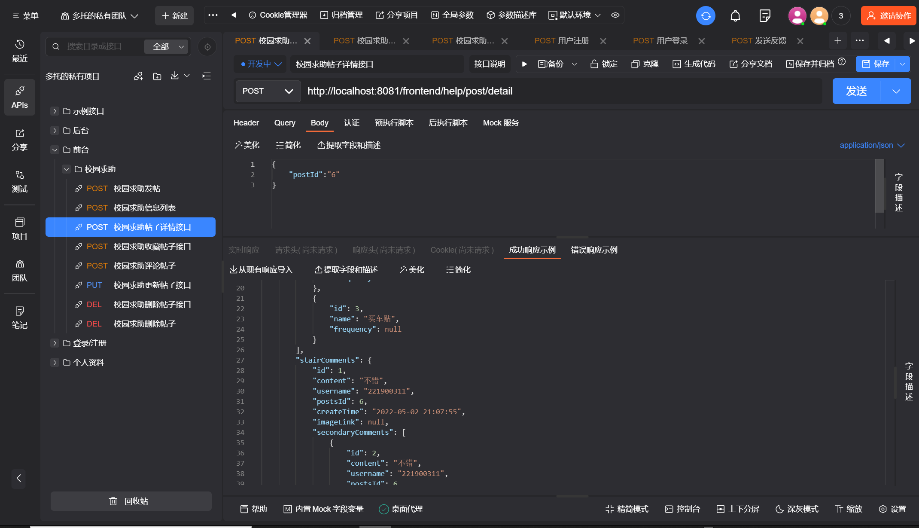The height and width of the screenshot is (528, 919).
Task: Click the 邀请协作 invite button
Action: (888, 16)
